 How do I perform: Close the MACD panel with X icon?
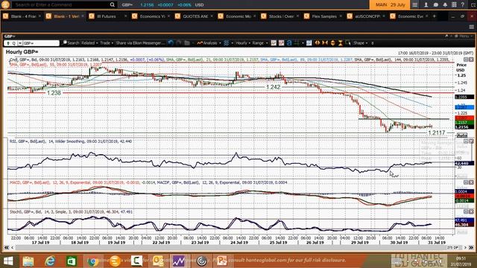click(471, 182)
